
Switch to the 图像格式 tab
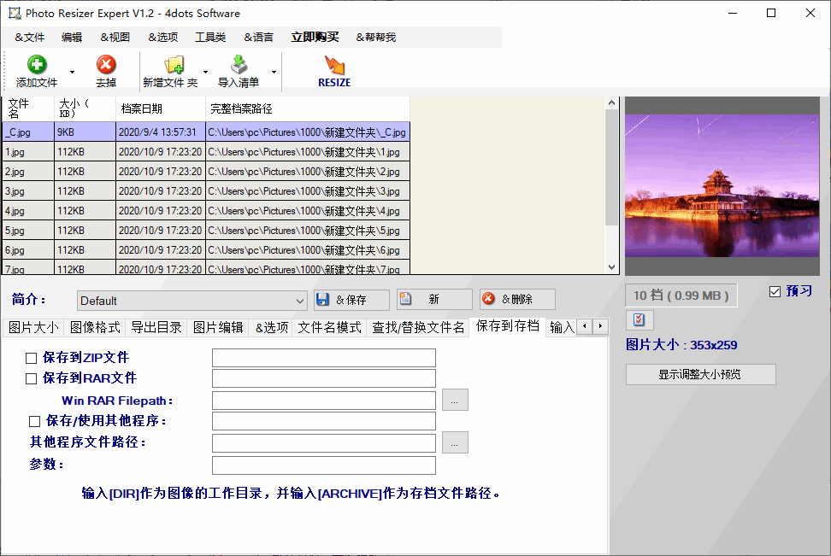pos(95,328)
